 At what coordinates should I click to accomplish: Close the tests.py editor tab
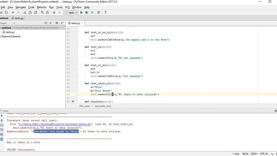point(82,23)
